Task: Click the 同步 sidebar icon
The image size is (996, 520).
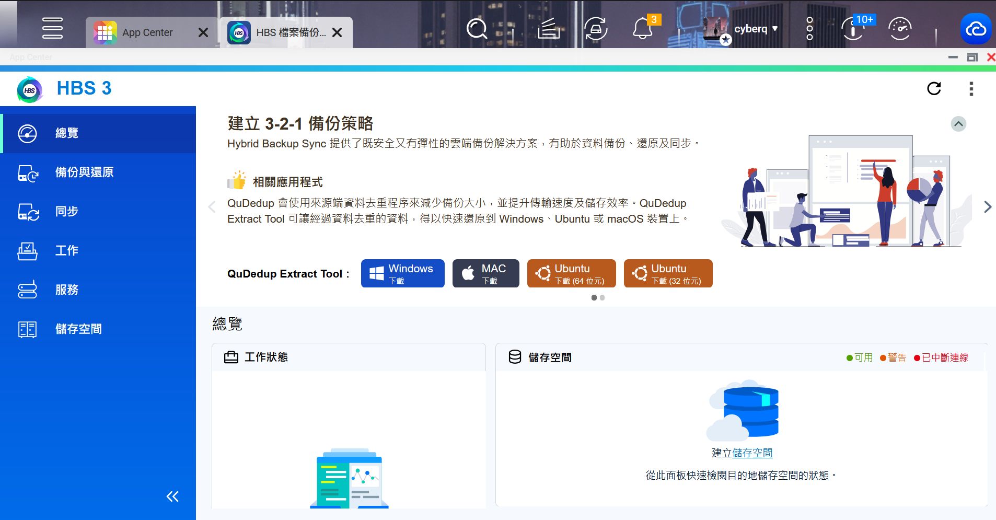Action: click(28, 212)
